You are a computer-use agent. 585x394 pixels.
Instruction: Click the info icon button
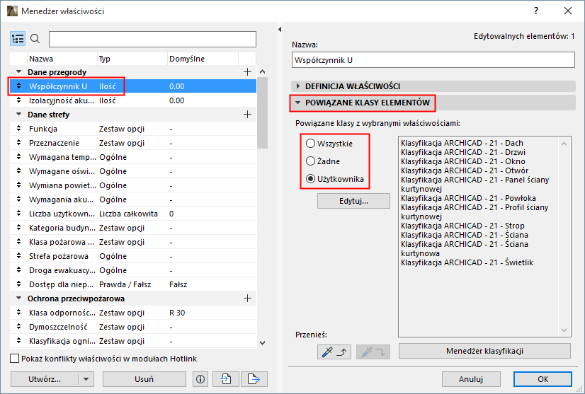(200, 379)
